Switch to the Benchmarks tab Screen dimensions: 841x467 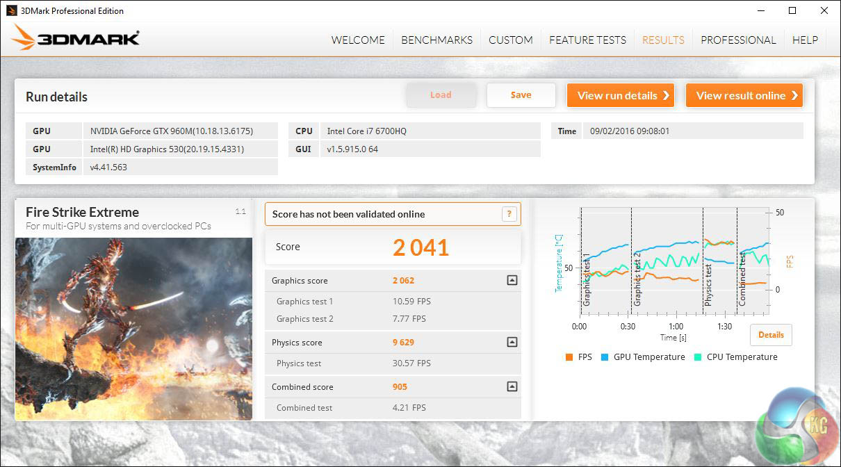[436, 40]
